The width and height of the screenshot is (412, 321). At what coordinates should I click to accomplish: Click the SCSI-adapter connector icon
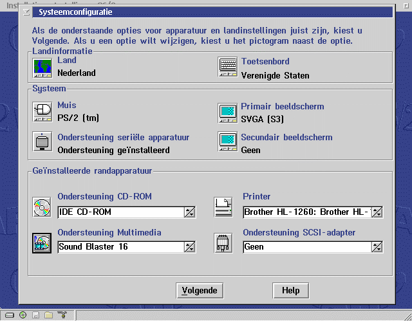(x=223, y=243)
